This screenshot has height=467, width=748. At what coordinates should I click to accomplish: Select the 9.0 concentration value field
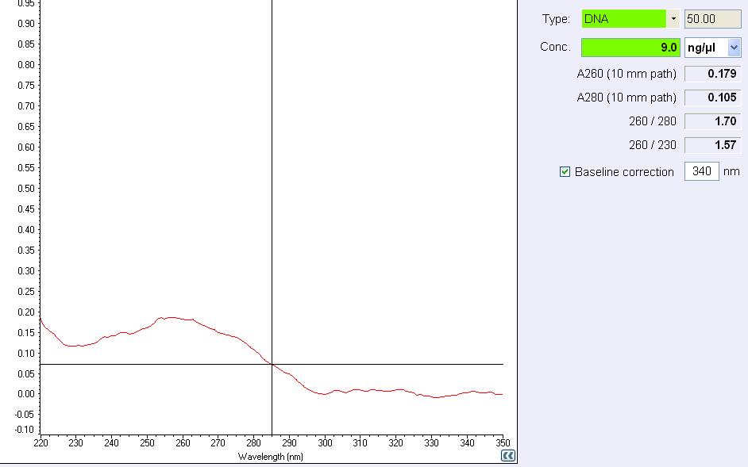(x=630, y=48)
